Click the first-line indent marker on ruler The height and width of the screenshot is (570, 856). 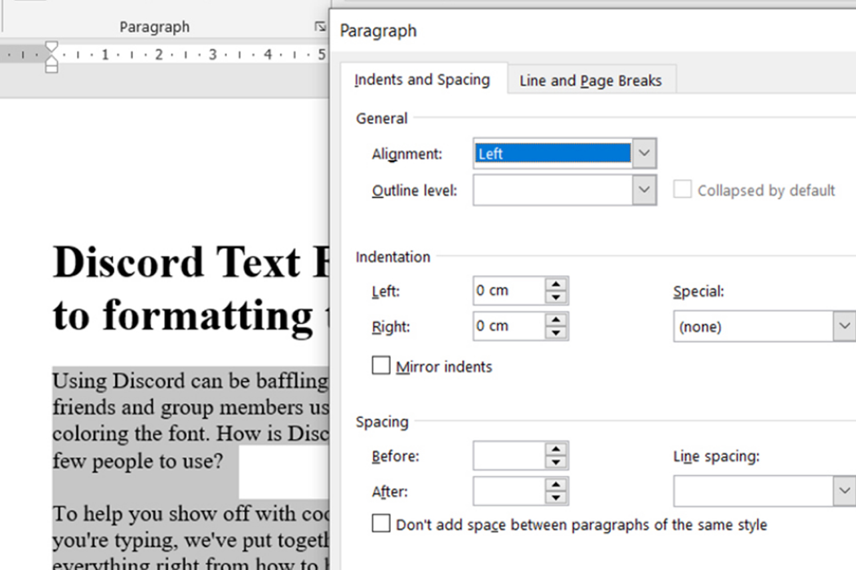[51, 44]
